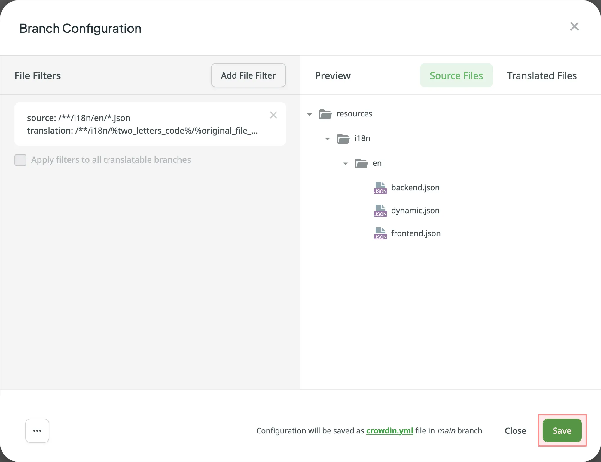
Task: Enable applying filters to all translatable branches
Action: point(20,160)
